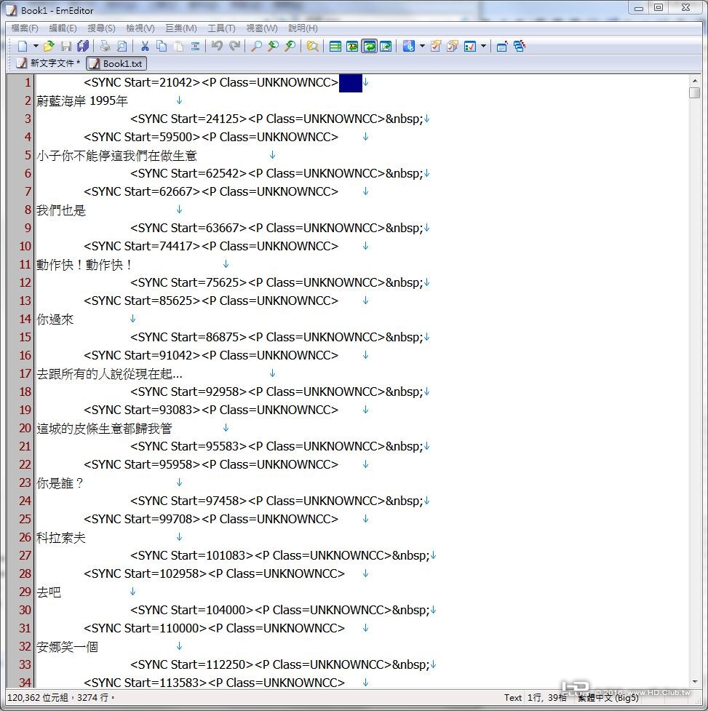Open the 搜尋(S) menu

click(x=101, y=28)
